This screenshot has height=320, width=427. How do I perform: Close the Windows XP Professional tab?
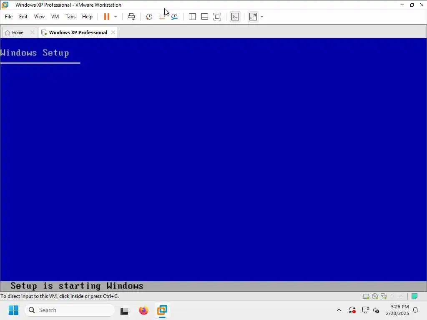click(x=113, y=32)
